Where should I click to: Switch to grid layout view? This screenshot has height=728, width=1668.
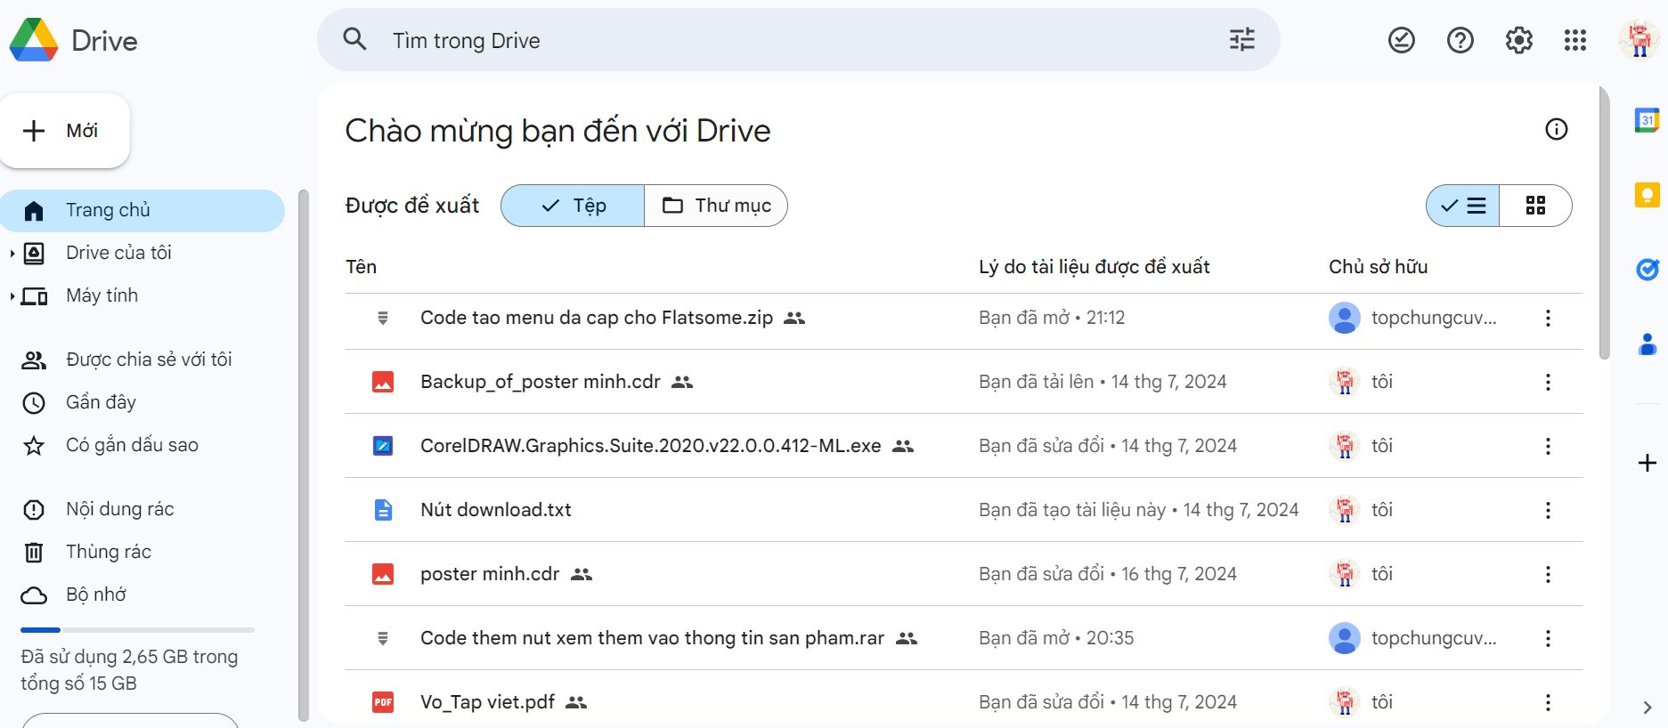(x=1536, y=206)
